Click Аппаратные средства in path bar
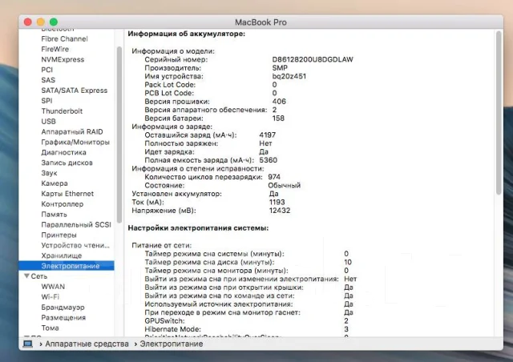This screenshot has height=362, width=513. pos(87,344)
